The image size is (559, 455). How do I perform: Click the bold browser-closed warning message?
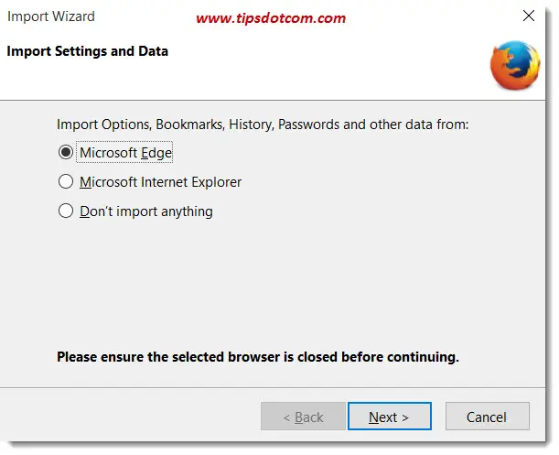tap(258, 357)
